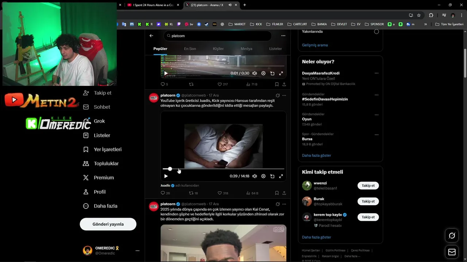The image size is (467, 262).
Task: Follow wwenzi with Takip et
Action: pos(368,186)
